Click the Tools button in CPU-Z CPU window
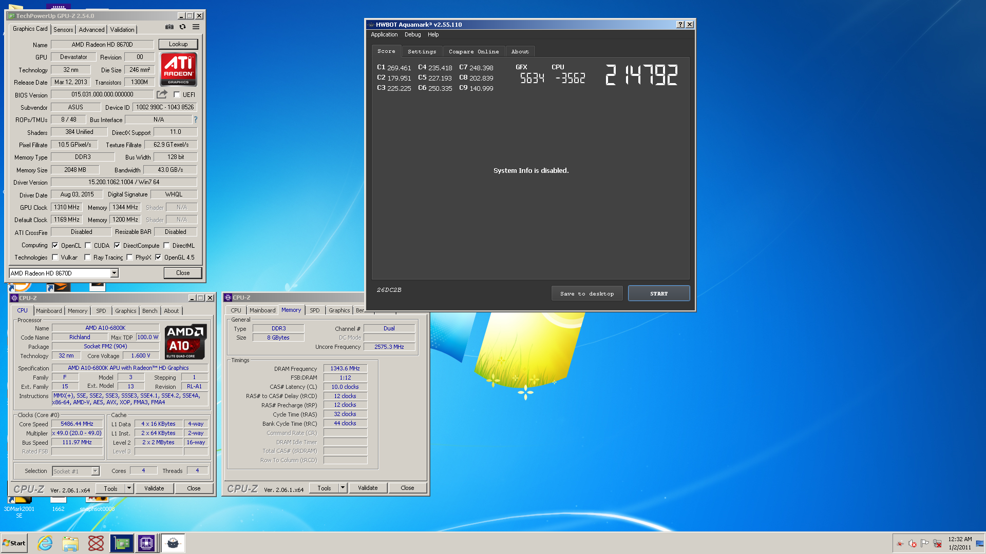This screenshot has width=986, height=554. [x=110, y=488]
